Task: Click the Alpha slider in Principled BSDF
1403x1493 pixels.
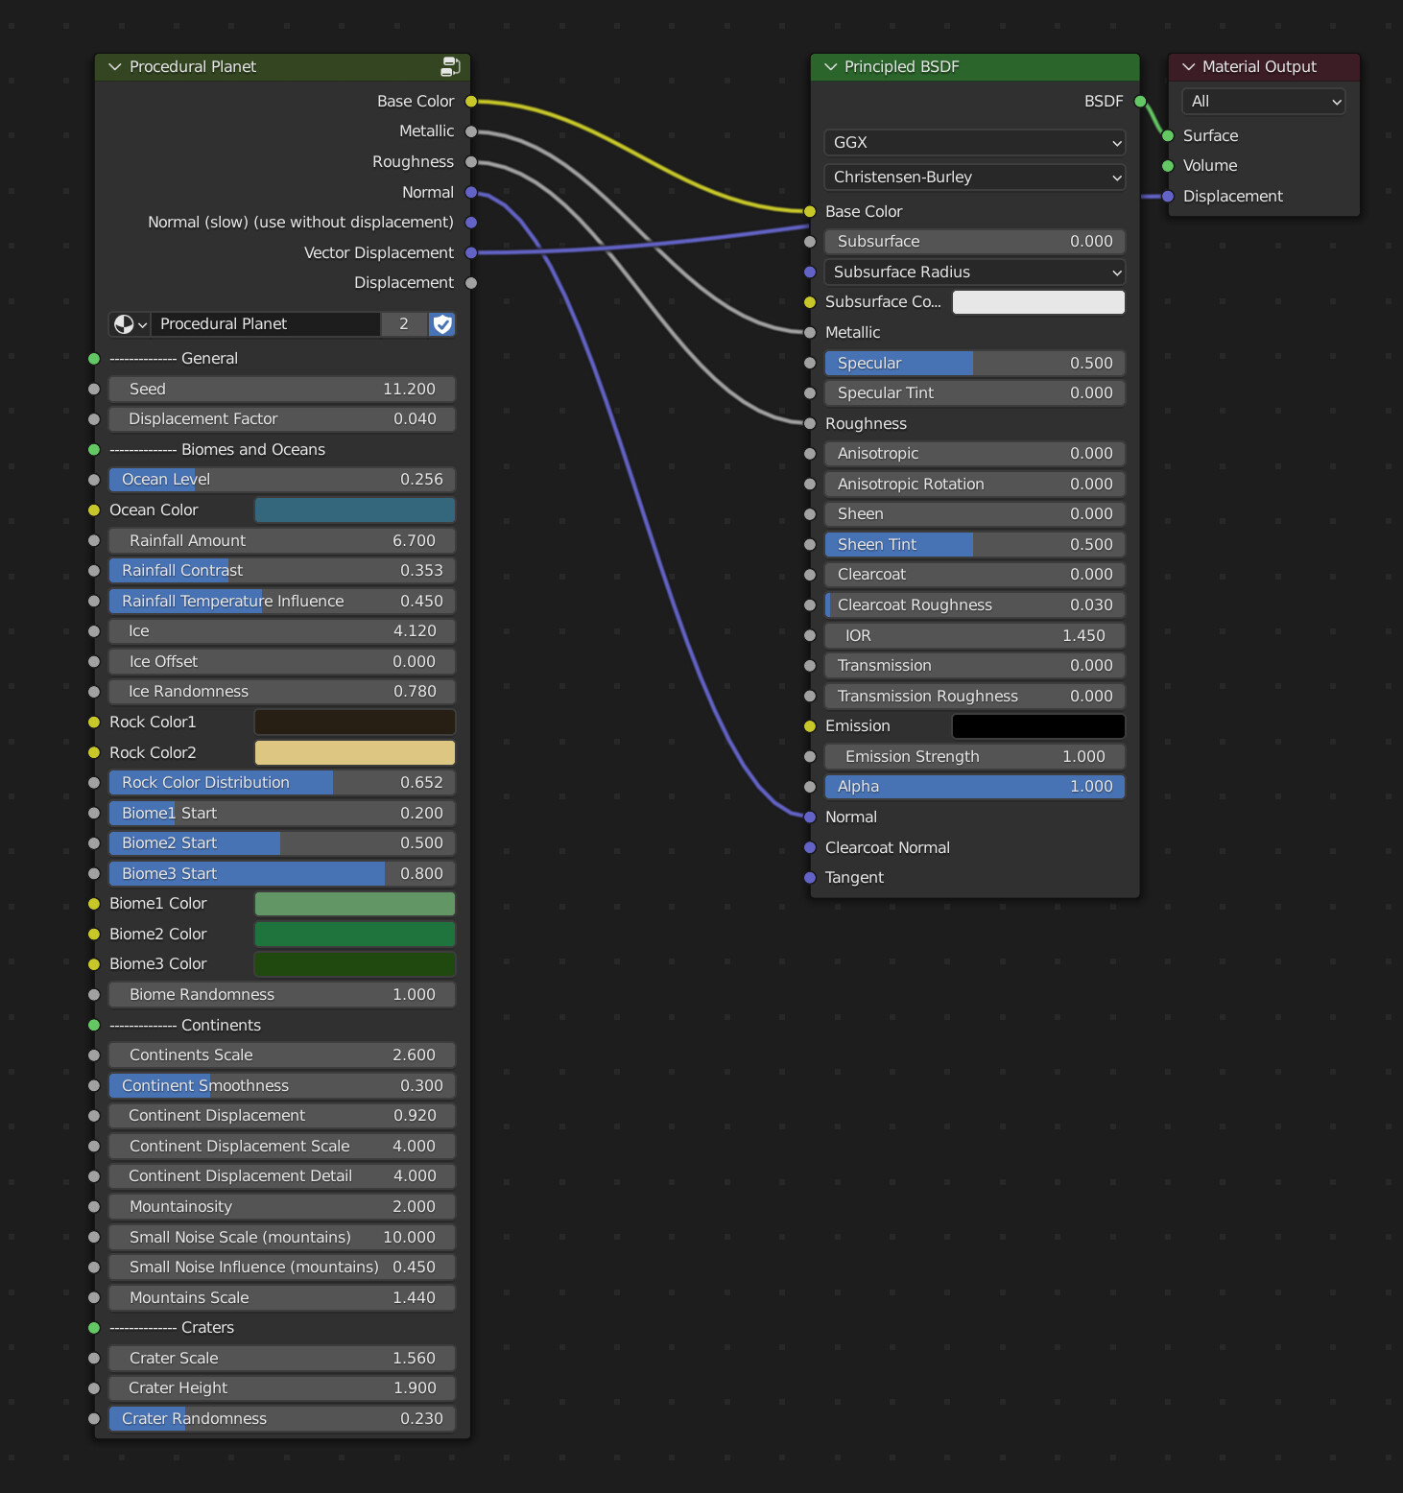Action: (975, 786)
